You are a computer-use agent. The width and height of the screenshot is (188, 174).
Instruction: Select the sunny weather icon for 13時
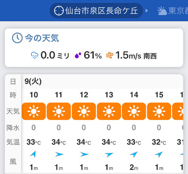(109, 111)
